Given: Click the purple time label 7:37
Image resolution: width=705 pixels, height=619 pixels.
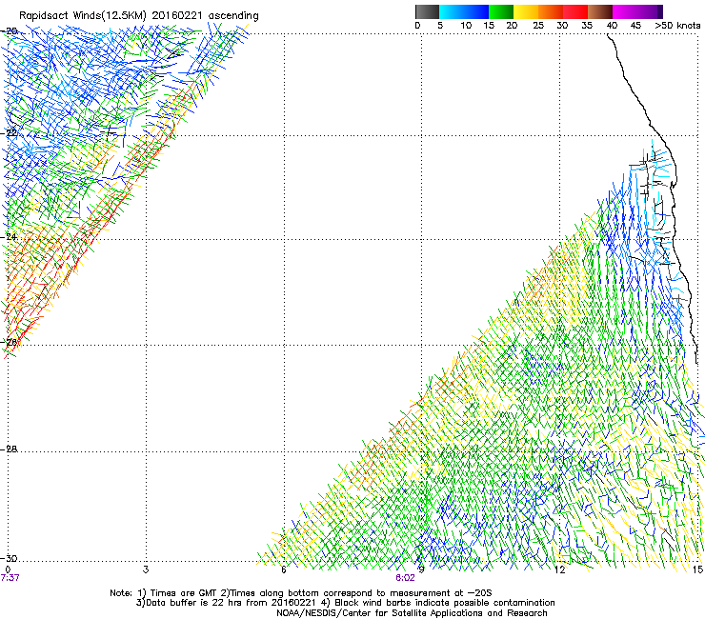Looking at the screenshot, I should [x=10, y=578].
